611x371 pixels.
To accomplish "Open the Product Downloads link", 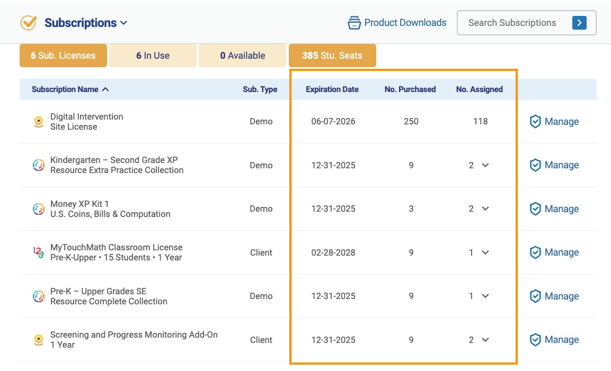I will pyautogui.click(x=405, y=23).
